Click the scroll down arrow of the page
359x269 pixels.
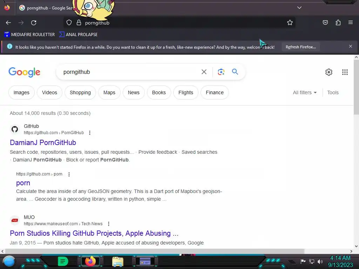356,246
